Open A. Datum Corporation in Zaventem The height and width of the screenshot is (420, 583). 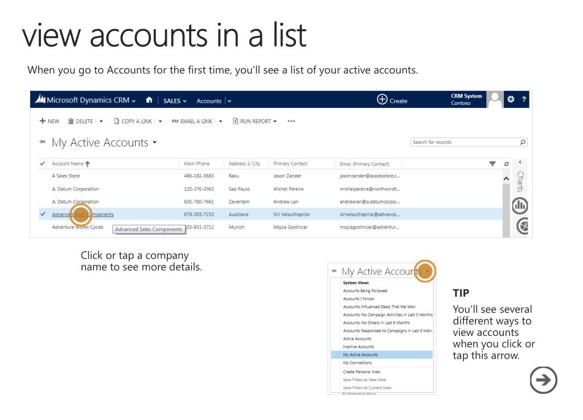(75, 202)
